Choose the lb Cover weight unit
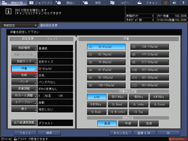The width and height of the screenshot is (188, 141). click(159, 104)
